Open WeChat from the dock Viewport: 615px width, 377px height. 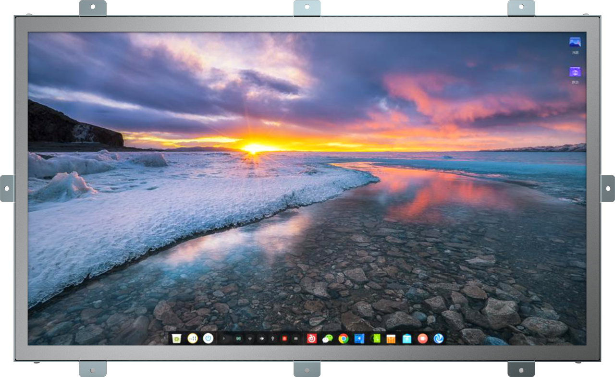point(328,339)
